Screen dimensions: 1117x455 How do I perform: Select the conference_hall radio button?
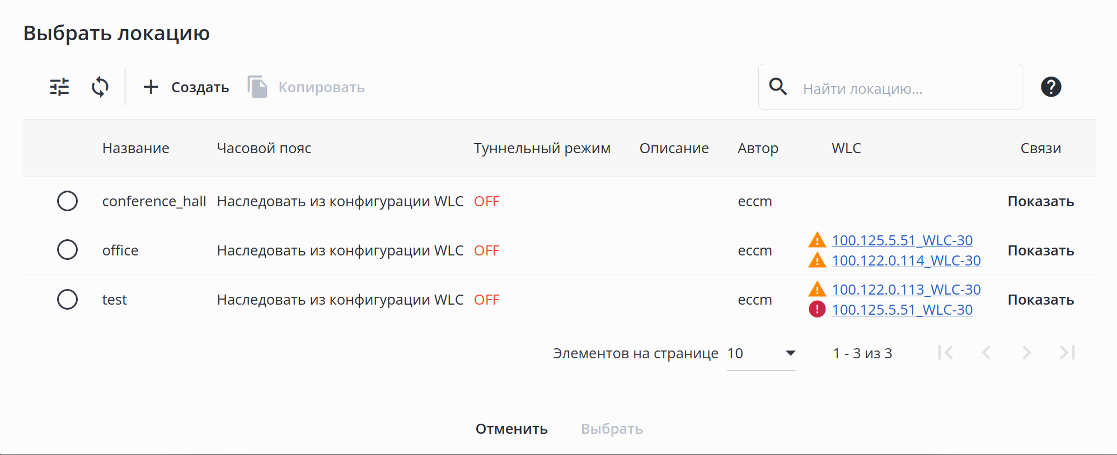(x=67, y=201)
